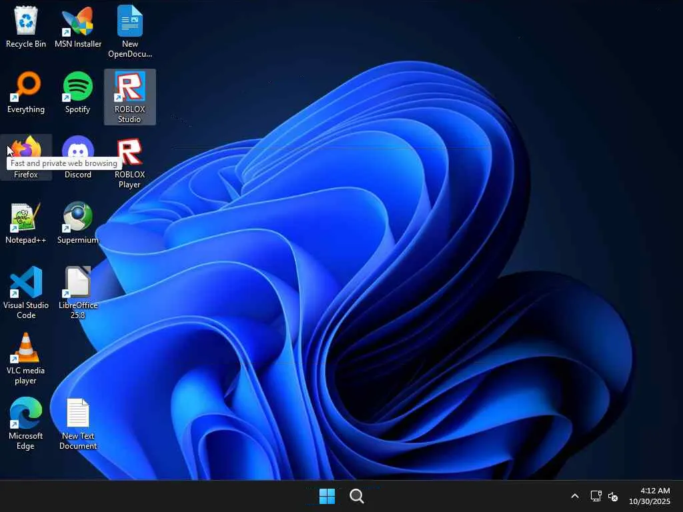Click the muted volume tray icon
This screenshot has height=512, width=683.
point(613,496)
